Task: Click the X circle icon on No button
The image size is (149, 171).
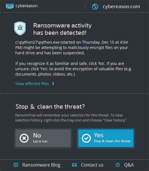Action: coord(24,138)
